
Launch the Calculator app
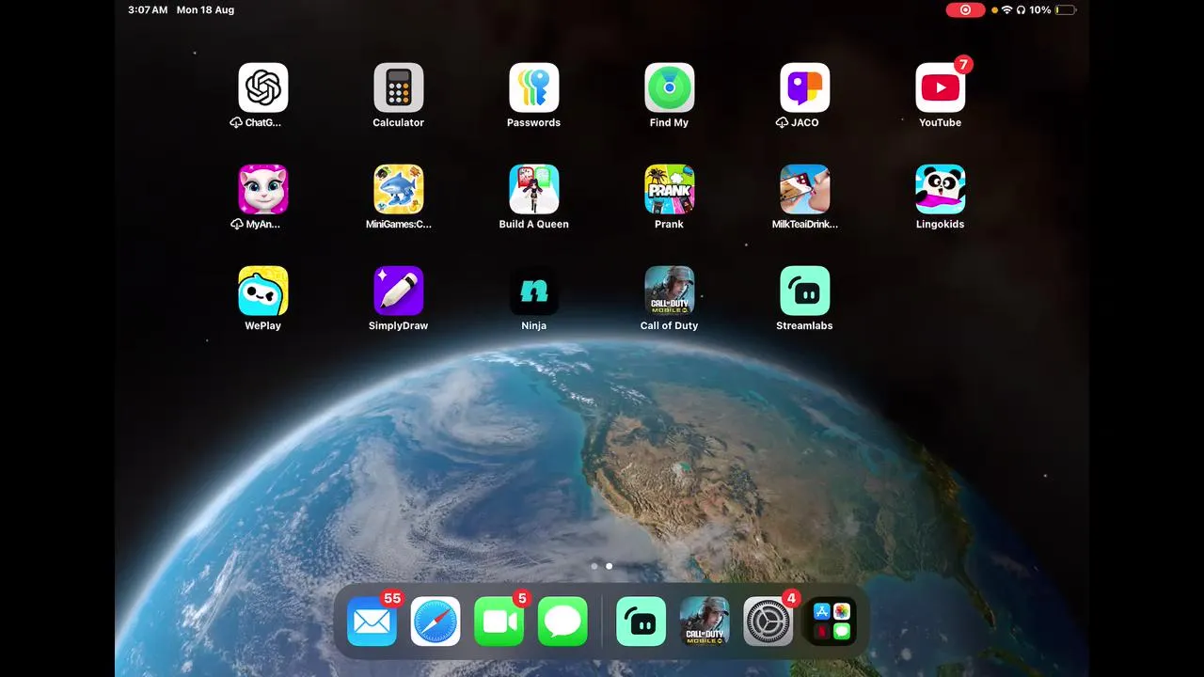pyautogui.click(x=399, y=87)
